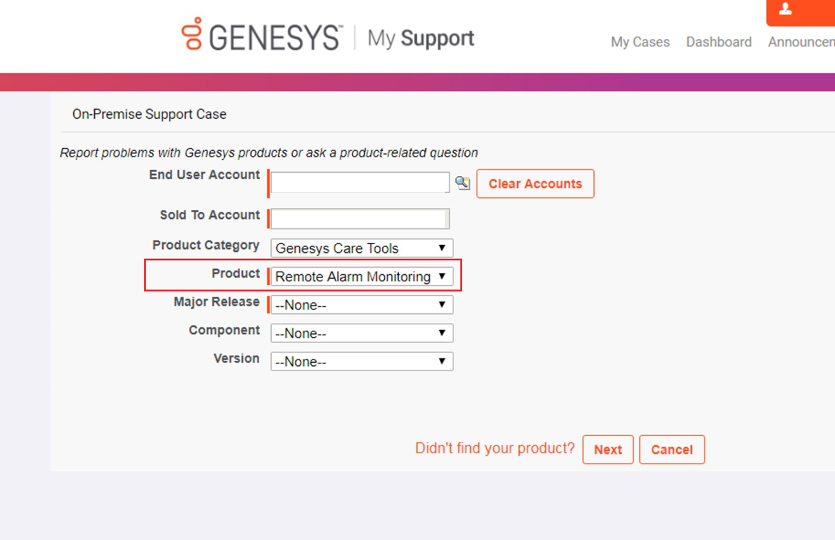Viewport: 835px width, 540px height.
Task: Click the My Support header text
Action: pos(421,39)
